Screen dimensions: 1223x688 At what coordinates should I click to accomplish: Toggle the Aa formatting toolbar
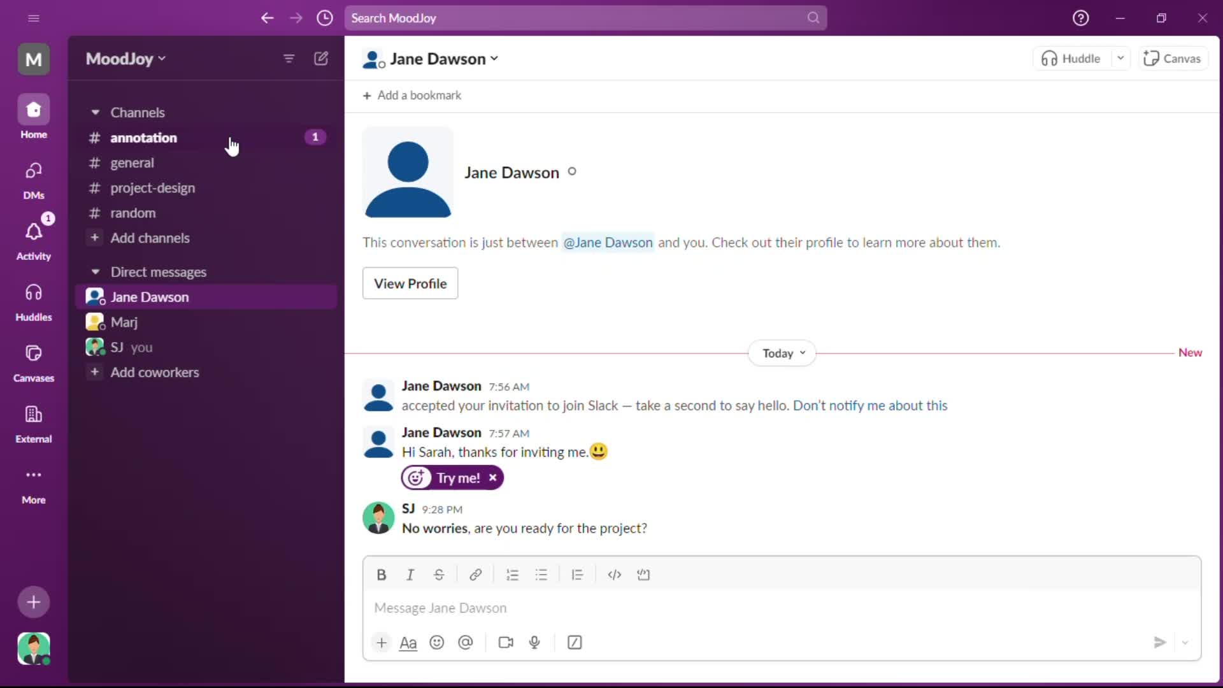[408, 642]
